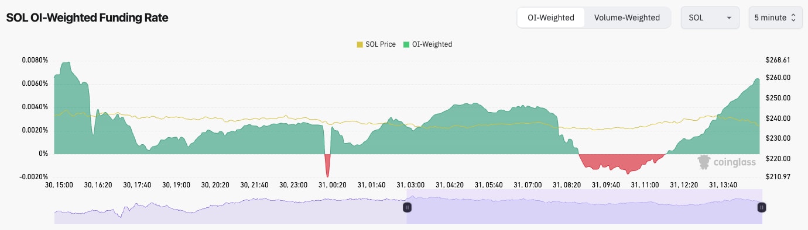Click the 30, 16:20 time label
The width and height of the screenshot is (808, 230).
pyautogui.click(x=98, y=185)
